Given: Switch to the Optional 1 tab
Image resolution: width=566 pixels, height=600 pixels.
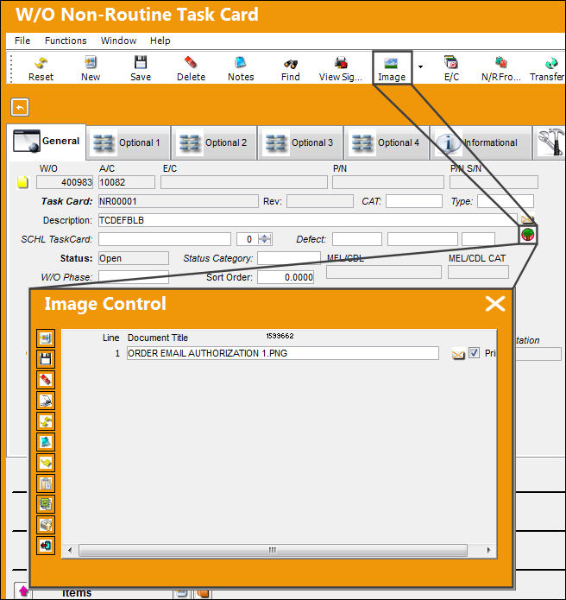Looking at the screenshot, I should click(x=128, y=142).
